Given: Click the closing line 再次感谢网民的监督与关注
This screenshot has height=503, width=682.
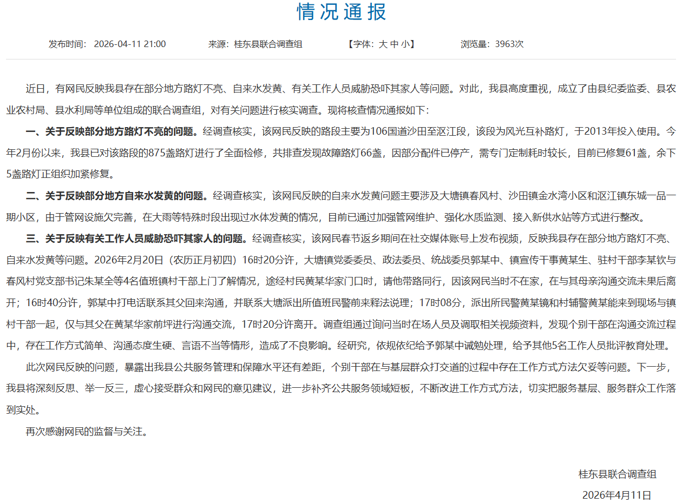Looking at the screenshot, I should [x=87, y=432].
